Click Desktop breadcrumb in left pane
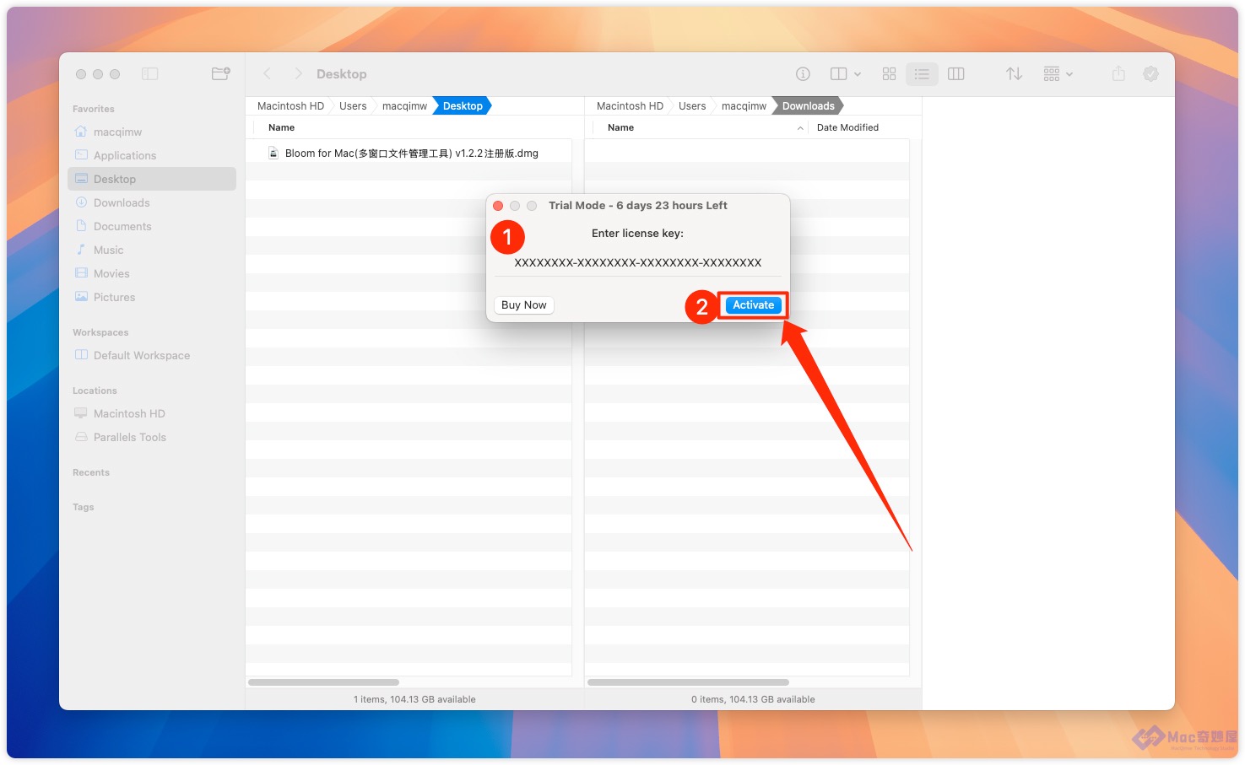Viewport: 1245px width, 765px height. point(463,105)
